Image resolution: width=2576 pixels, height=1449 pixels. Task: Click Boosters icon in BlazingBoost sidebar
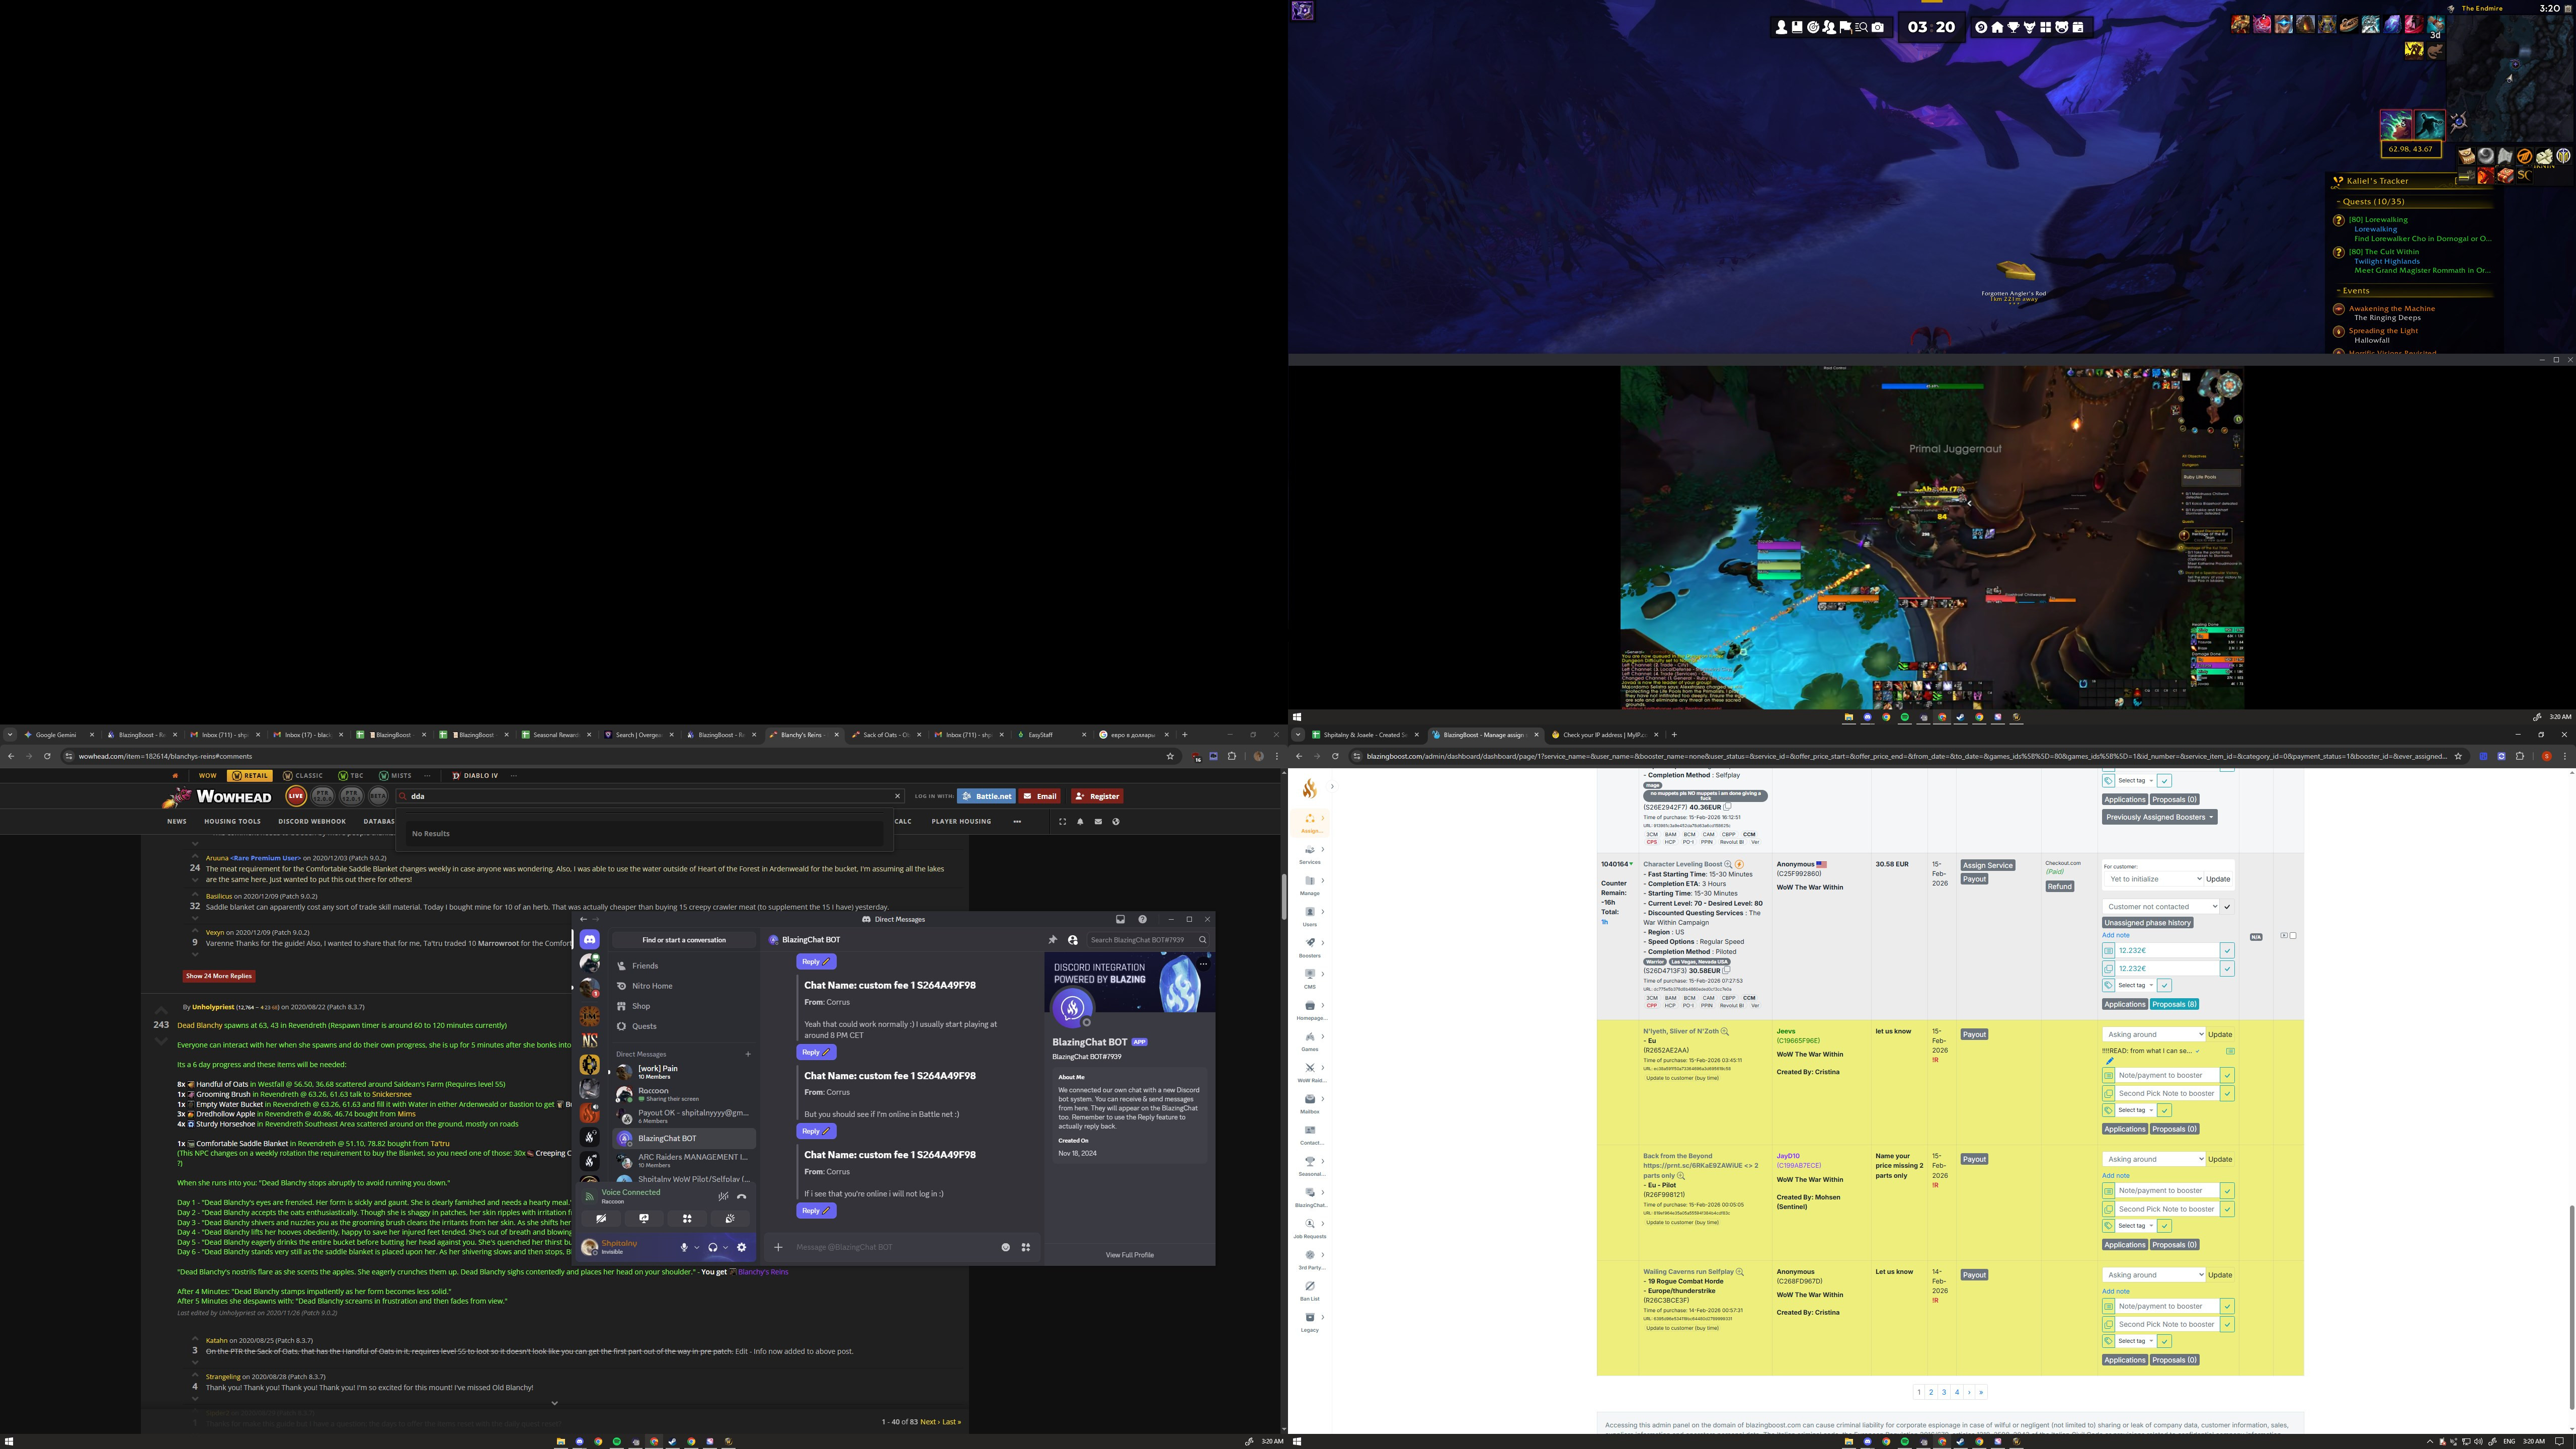pos(1309,943)
